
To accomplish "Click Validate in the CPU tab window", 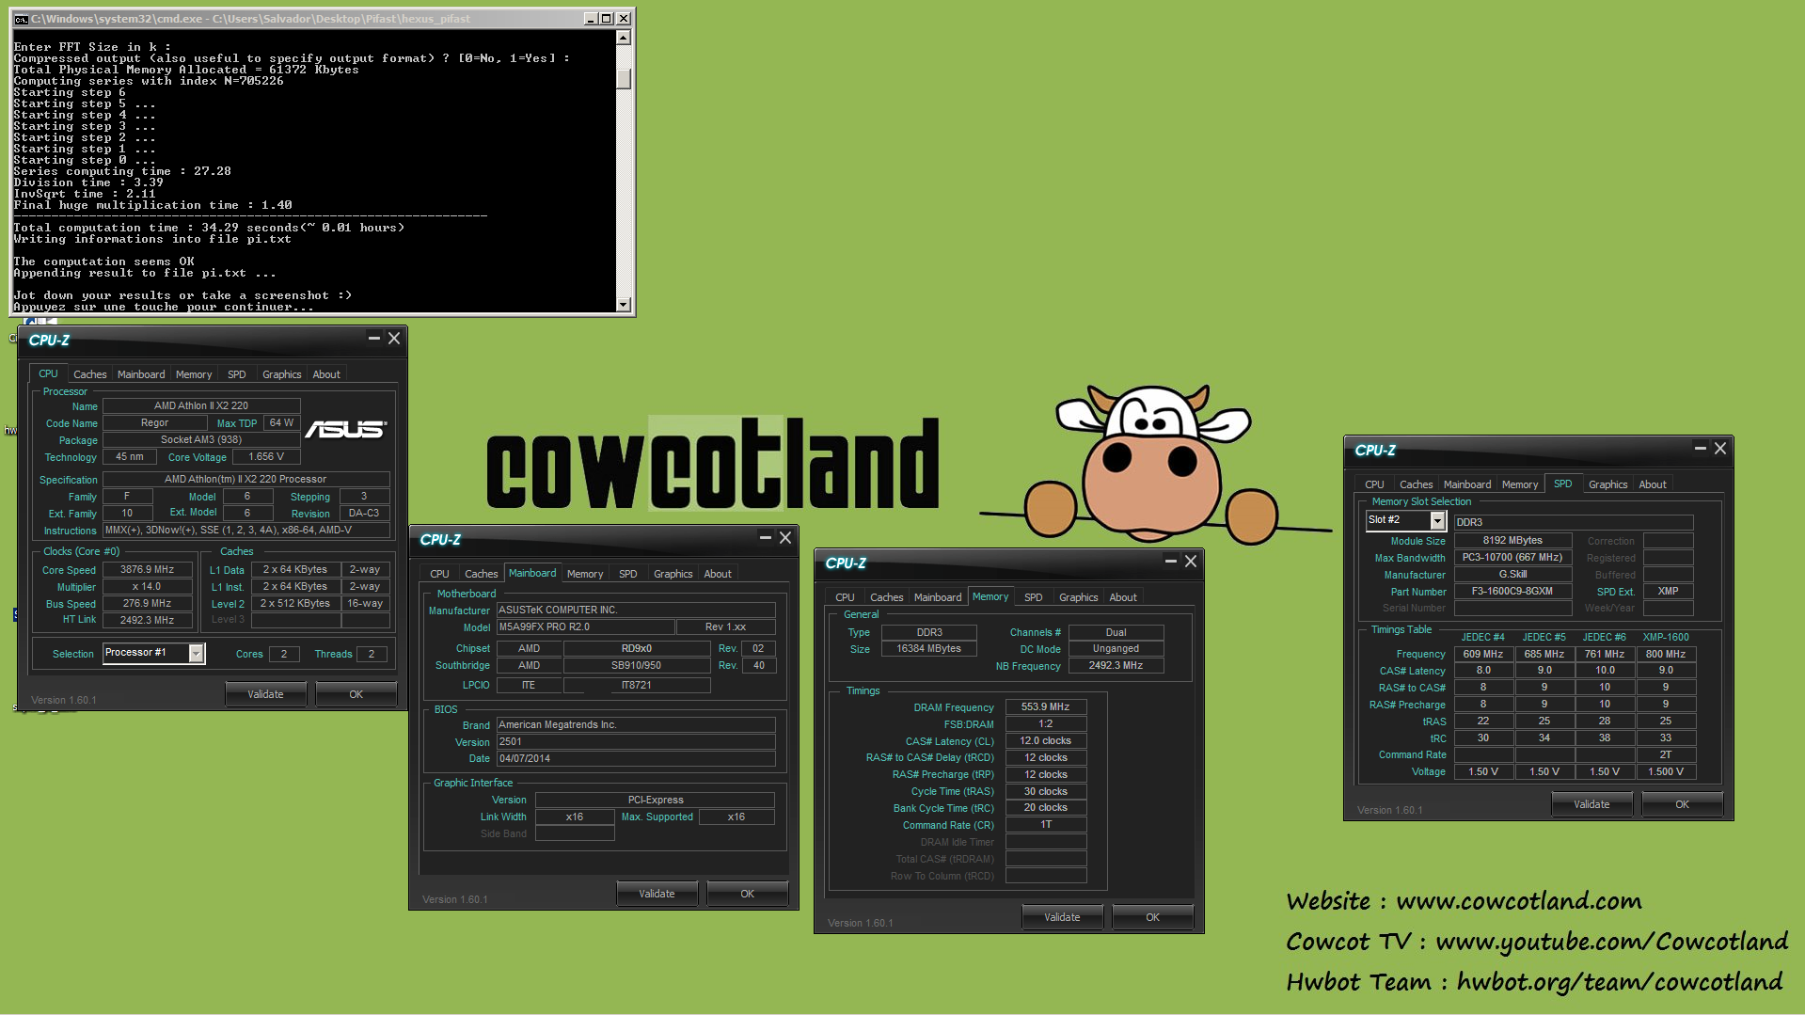I will tap(265, 694).
